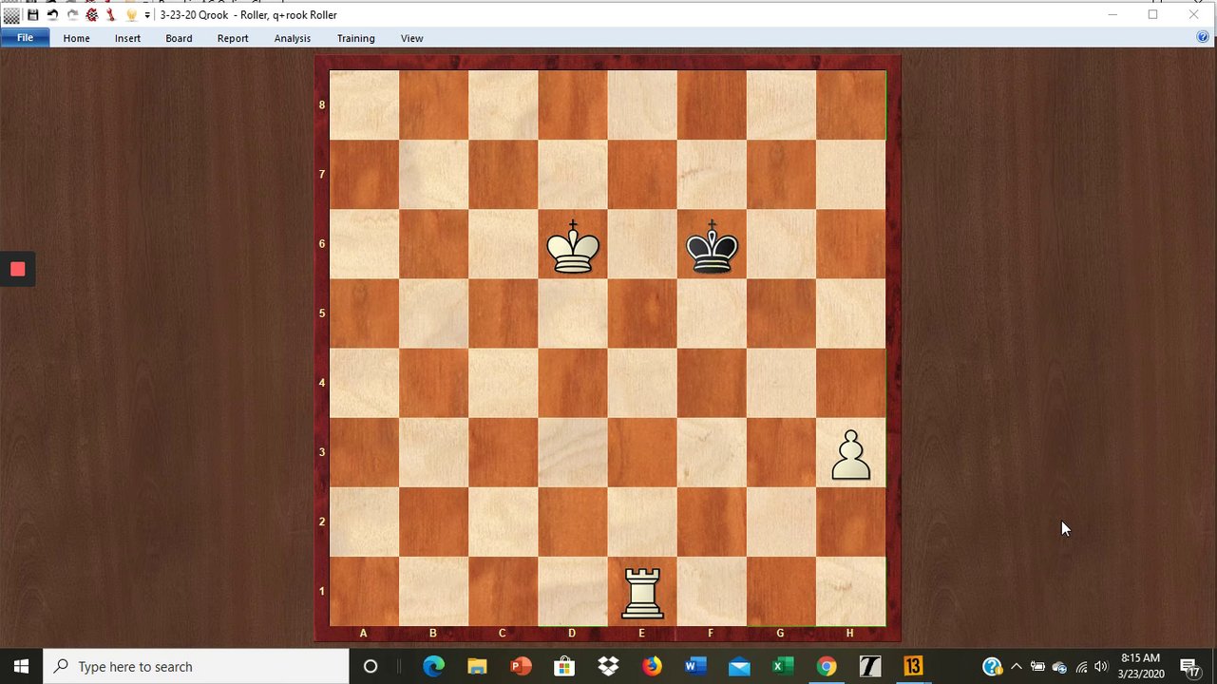This screenshot has width=1217, height=684.
Task: Open the black-and-white T app on taskbar
Action: click(x=870, y=667)
